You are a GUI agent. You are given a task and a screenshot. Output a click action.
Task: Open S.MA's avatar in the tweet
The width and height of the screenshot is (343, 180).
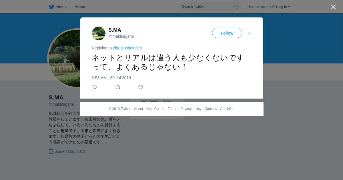tap(99, 33)
